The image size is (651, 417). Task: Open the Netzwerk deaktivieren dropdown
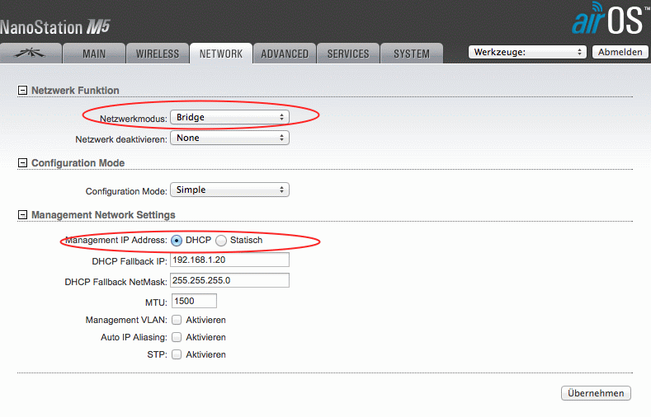pyautogui.click(x=229, y=138)
